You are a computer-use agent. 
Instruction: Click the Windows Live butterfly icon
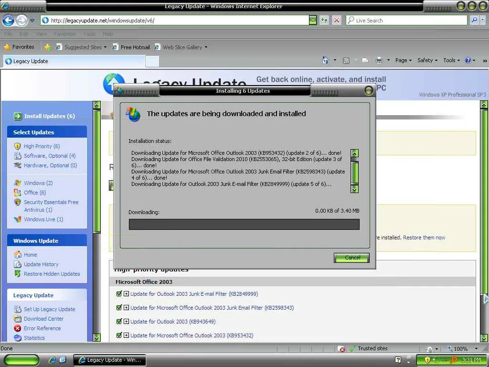(x=18, y=219)
